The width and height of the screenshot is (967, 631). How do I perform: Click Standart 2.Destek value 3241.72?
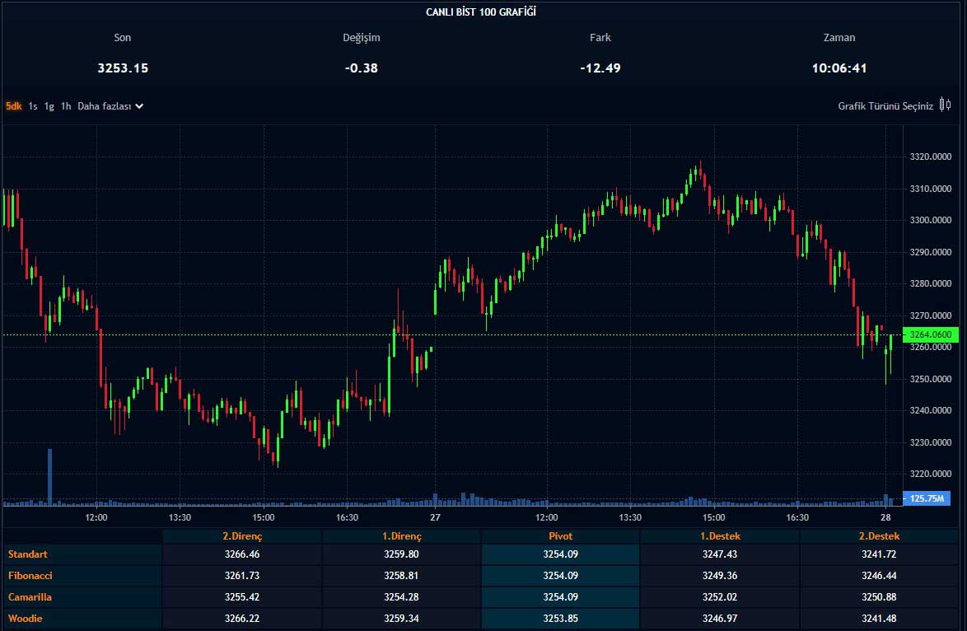pos(879,554)
